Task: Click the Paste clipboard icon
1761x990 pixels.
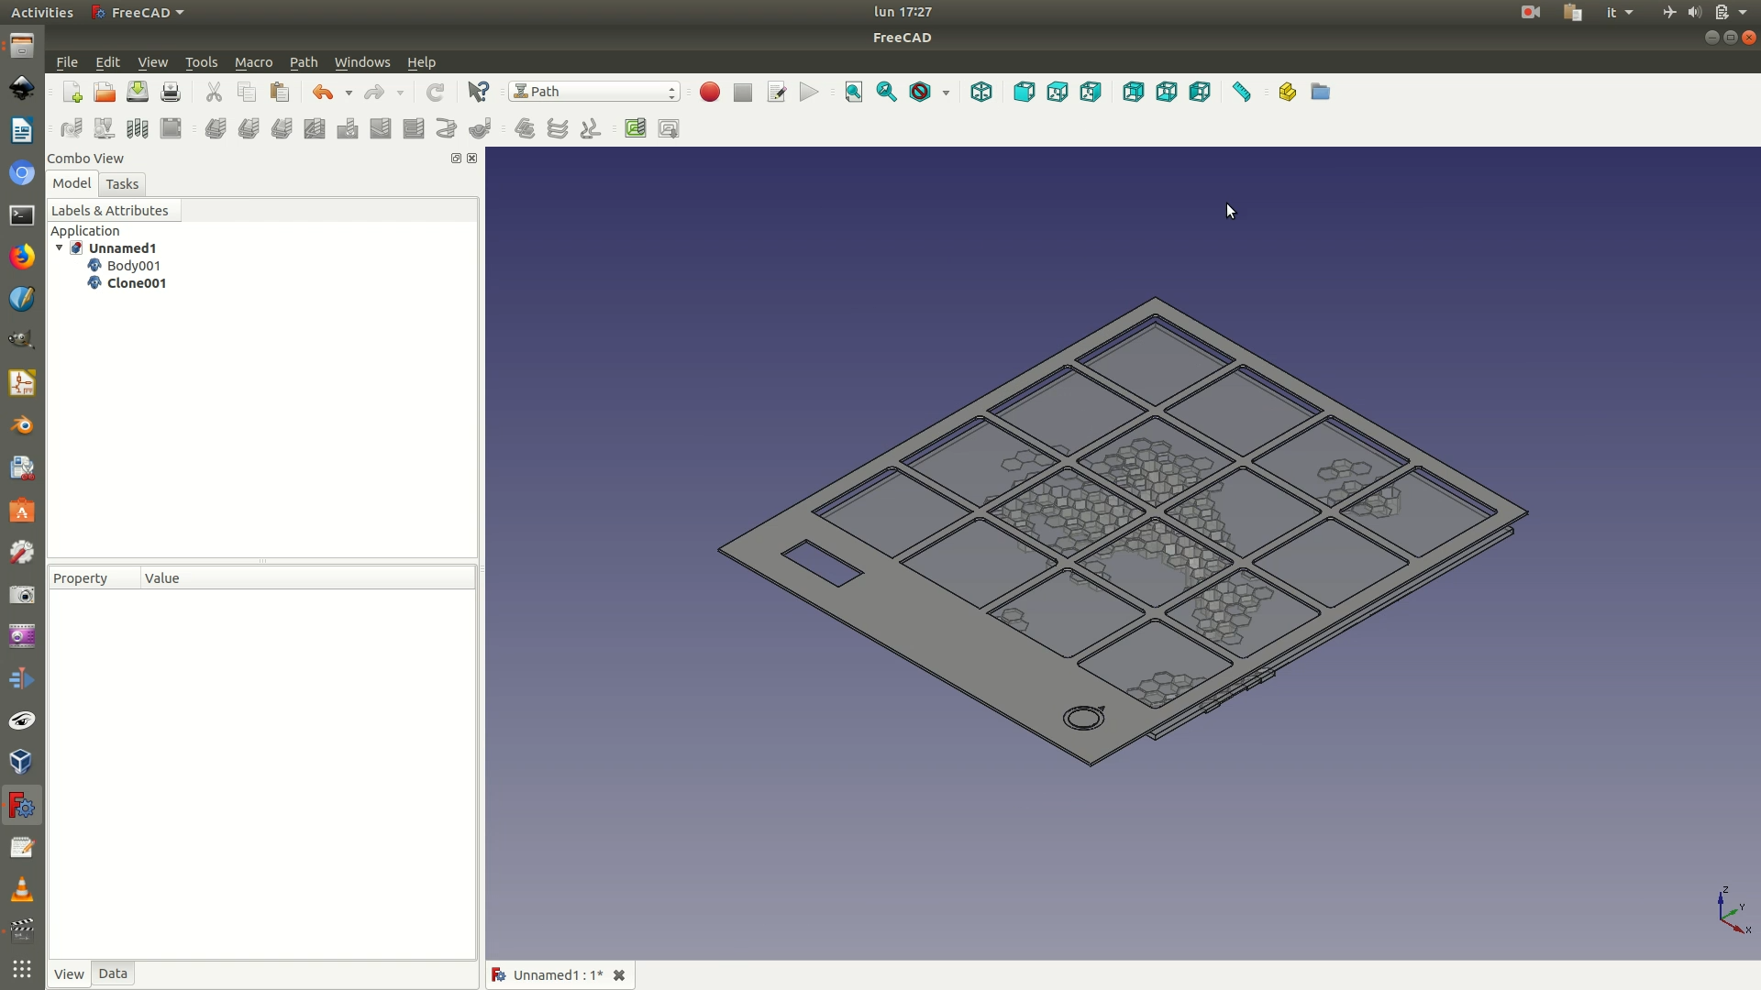Action: click(x=280, y=92)
